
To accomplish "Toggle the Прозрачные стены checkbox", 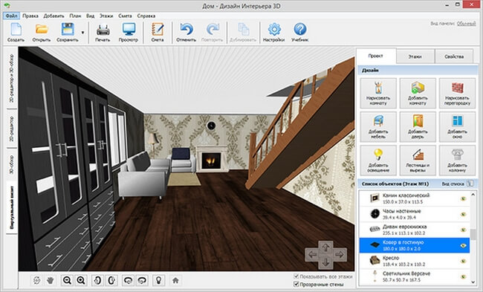I will point(296,284).
